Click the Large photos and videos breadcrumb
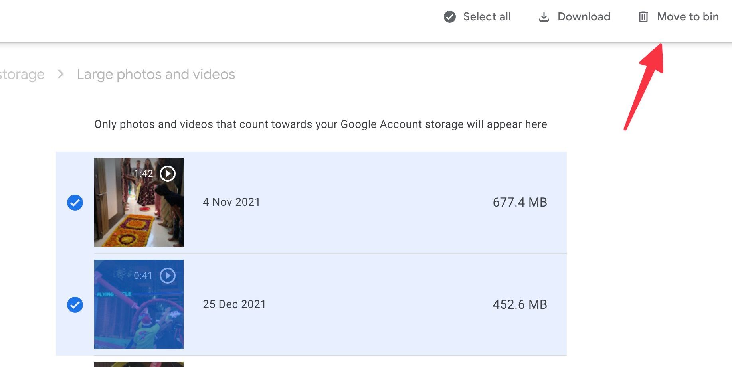Viewport: 732px width, 367px height. (156, 74)
